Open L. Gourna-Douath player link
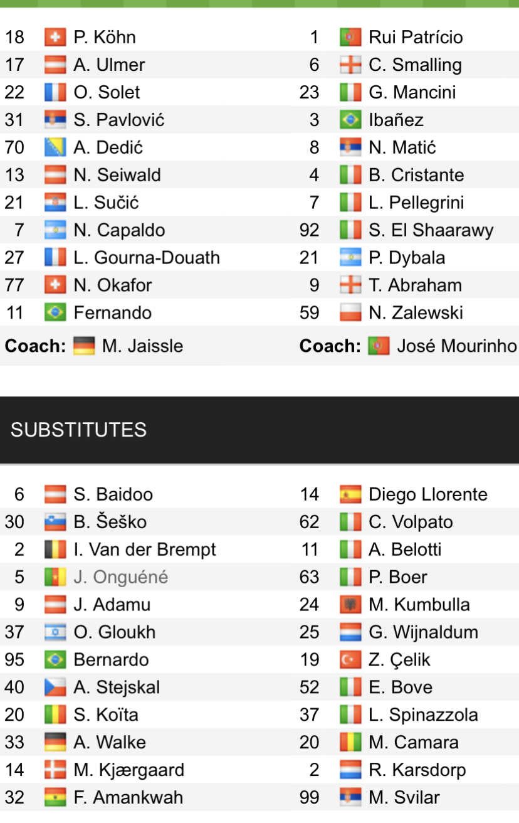The height and width of the screenshot is (823, 519). tap(147, 258)
